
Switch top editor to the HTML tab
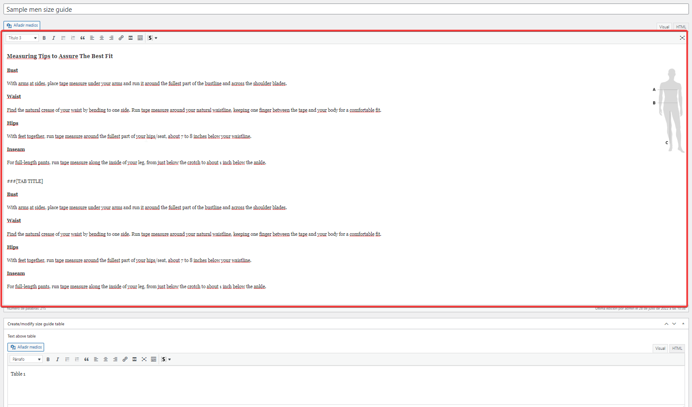coord(681,27)
